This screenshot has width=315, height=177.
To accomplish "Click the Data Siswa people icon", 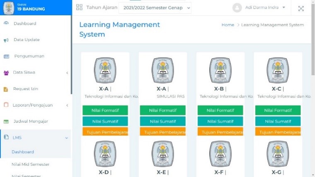I will pyautogui.click(x=6, y=72).
